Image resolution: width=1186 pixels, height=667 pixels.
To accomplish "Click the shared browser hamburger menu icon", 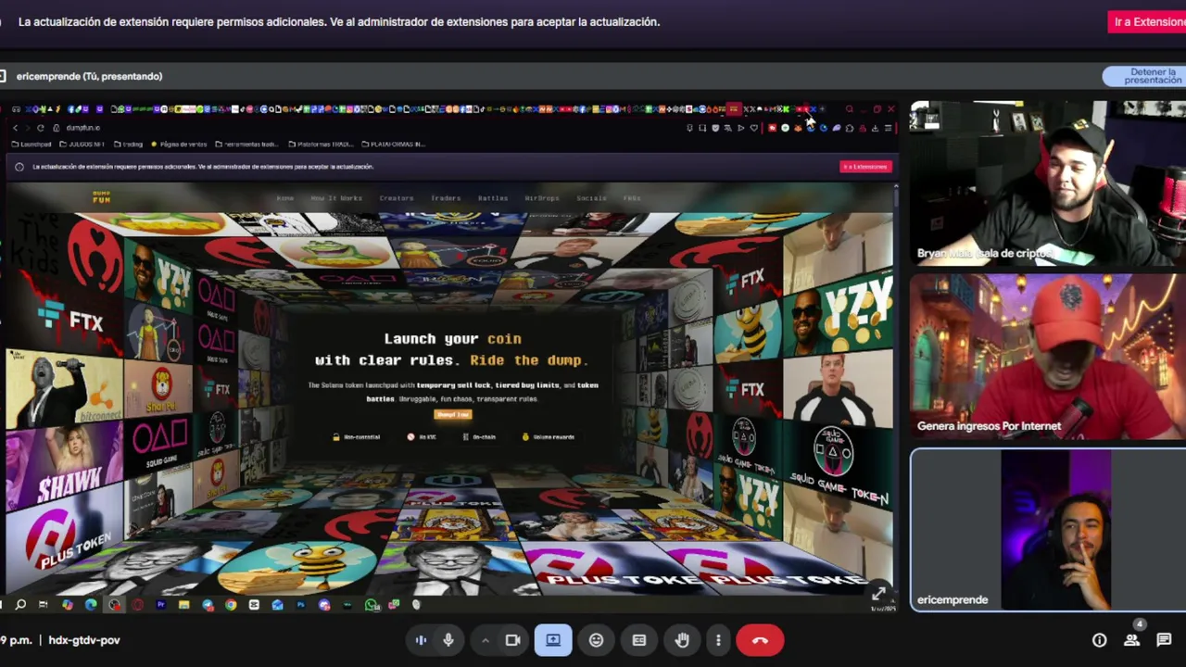I will (x=889, y=128).
